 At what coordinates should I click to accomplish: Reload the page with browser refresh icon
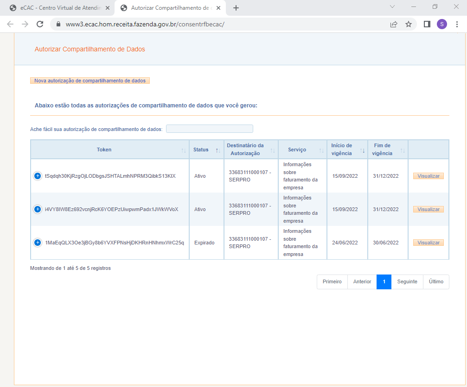point(40,24)
